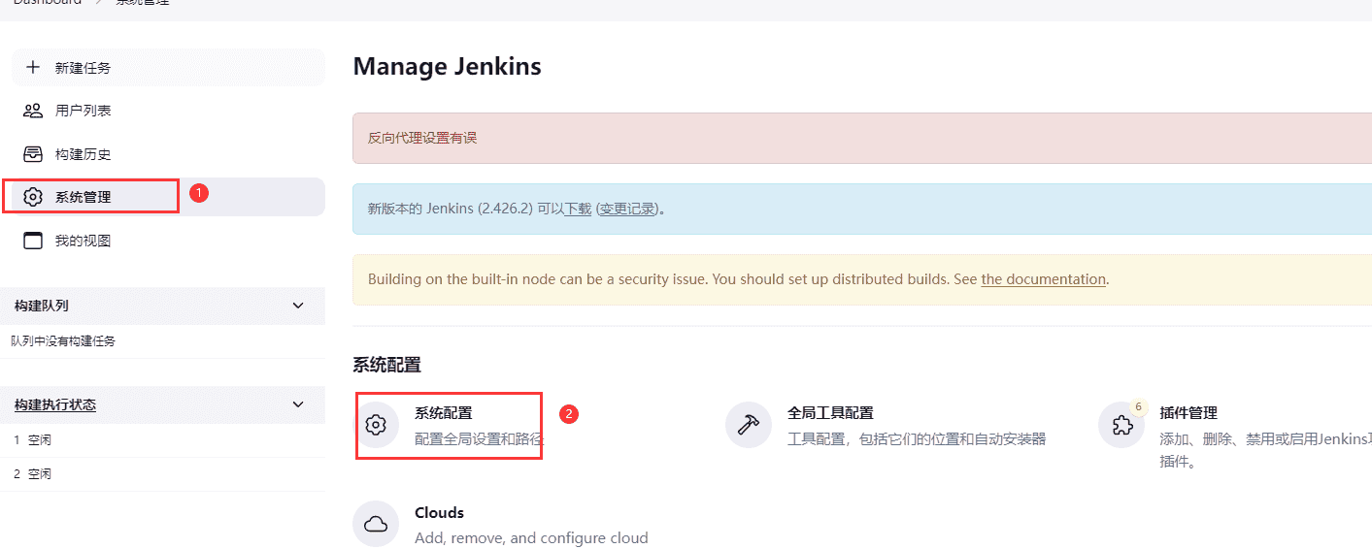Open the 插件管理 card title
This screenshot has height=549, width=1372.
(x=1188, y=413)
